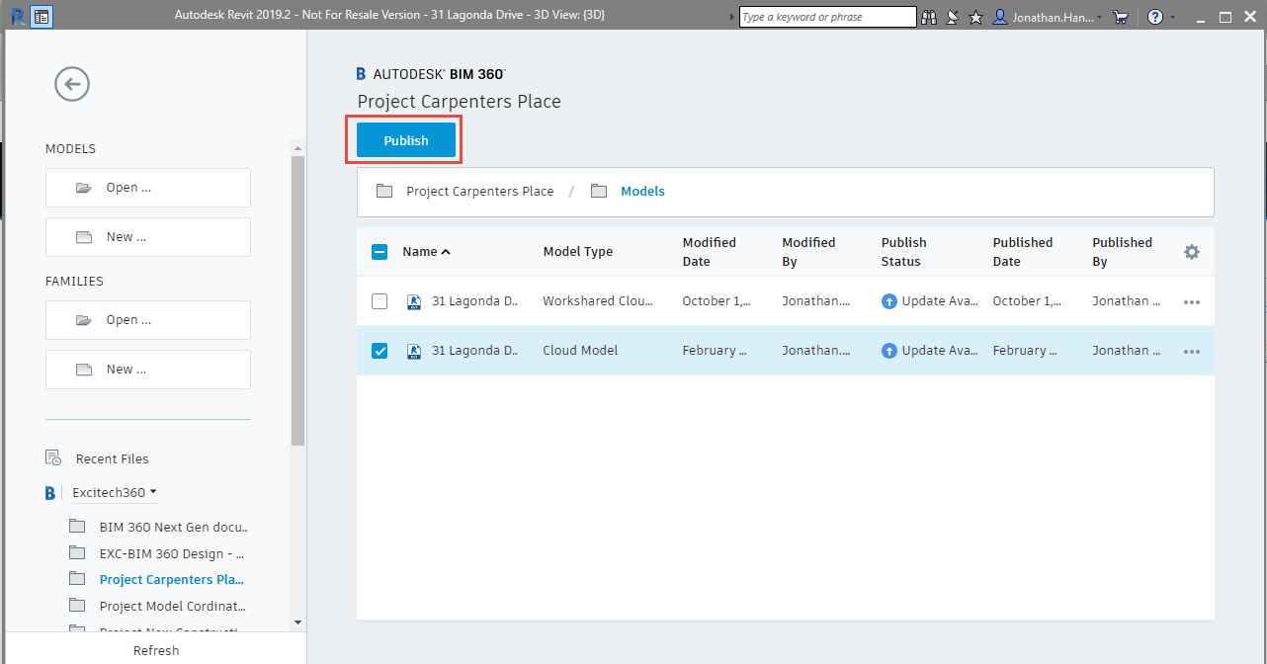
Task: Uncheck the Cloud Model row checkbox
Action: (380, 351)
